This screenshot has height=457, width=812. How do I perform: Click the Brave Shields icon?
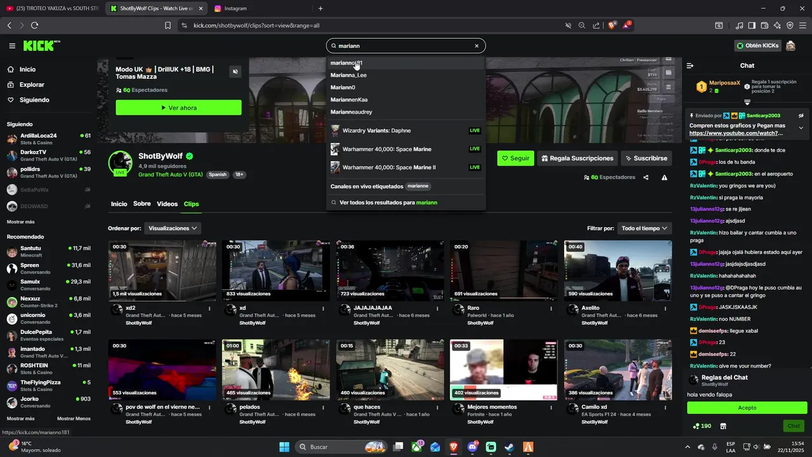(x=612, y=25)
